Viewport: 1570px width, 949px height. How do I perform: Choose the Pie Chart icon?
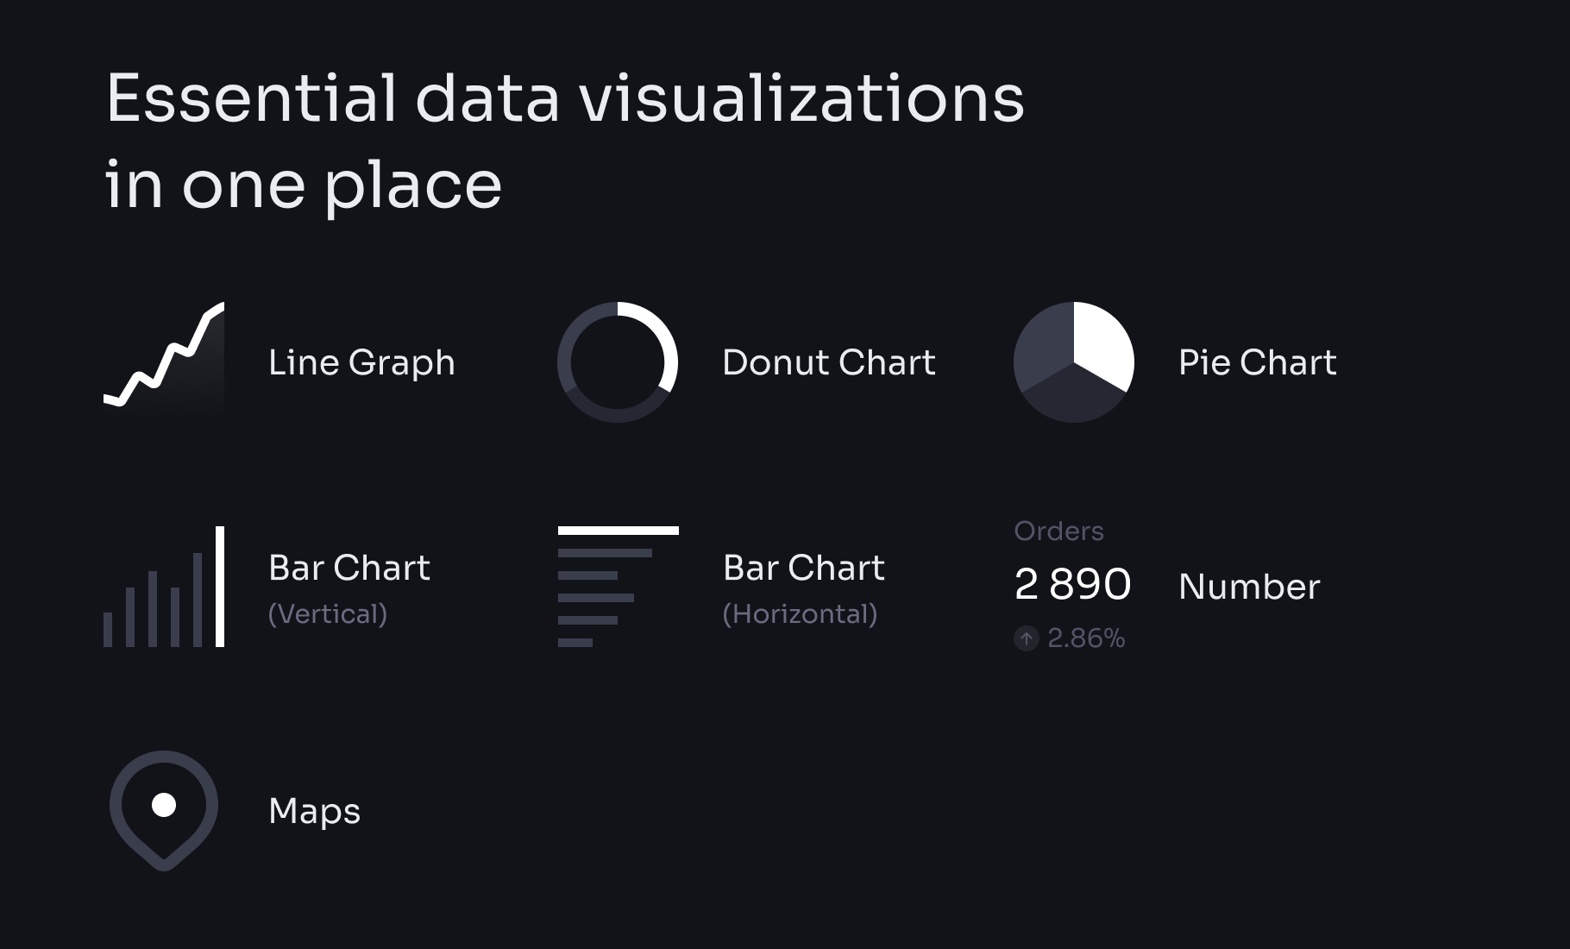1074,361
